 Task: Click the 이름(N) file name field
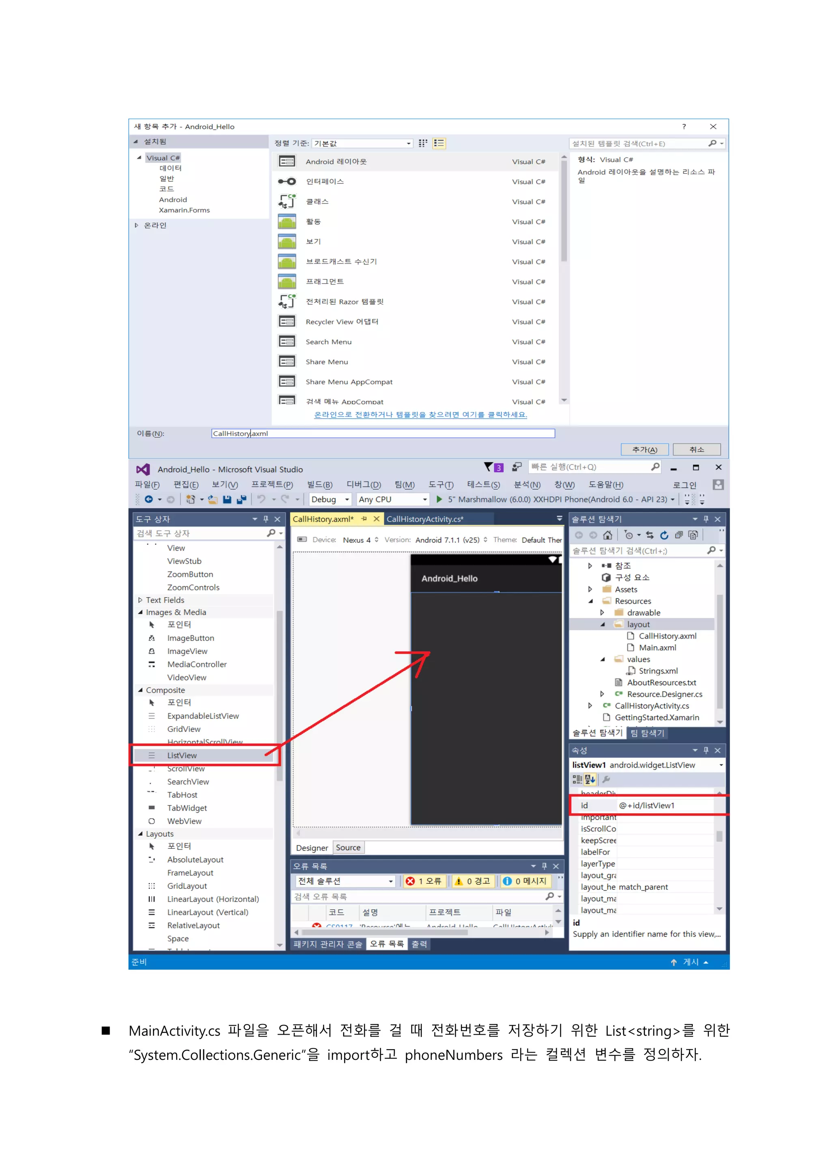click(383, 433)
